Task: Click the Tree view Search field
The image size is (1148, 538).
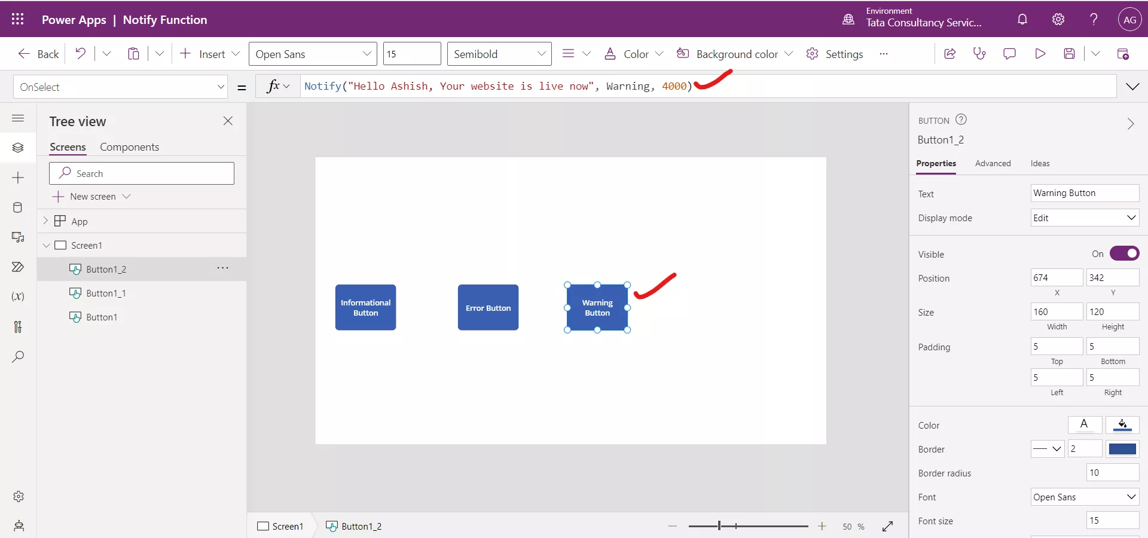Action: pos(142,173)
